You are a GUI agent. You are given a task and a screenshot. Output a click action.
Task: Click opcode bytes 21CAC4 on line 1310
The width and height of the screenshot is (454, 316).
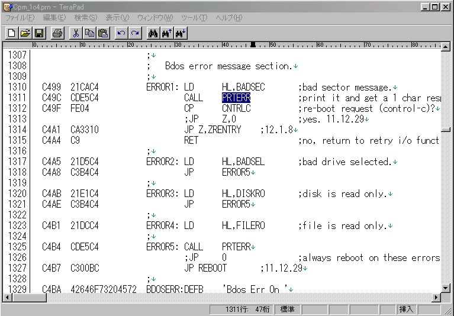[85, 87]
